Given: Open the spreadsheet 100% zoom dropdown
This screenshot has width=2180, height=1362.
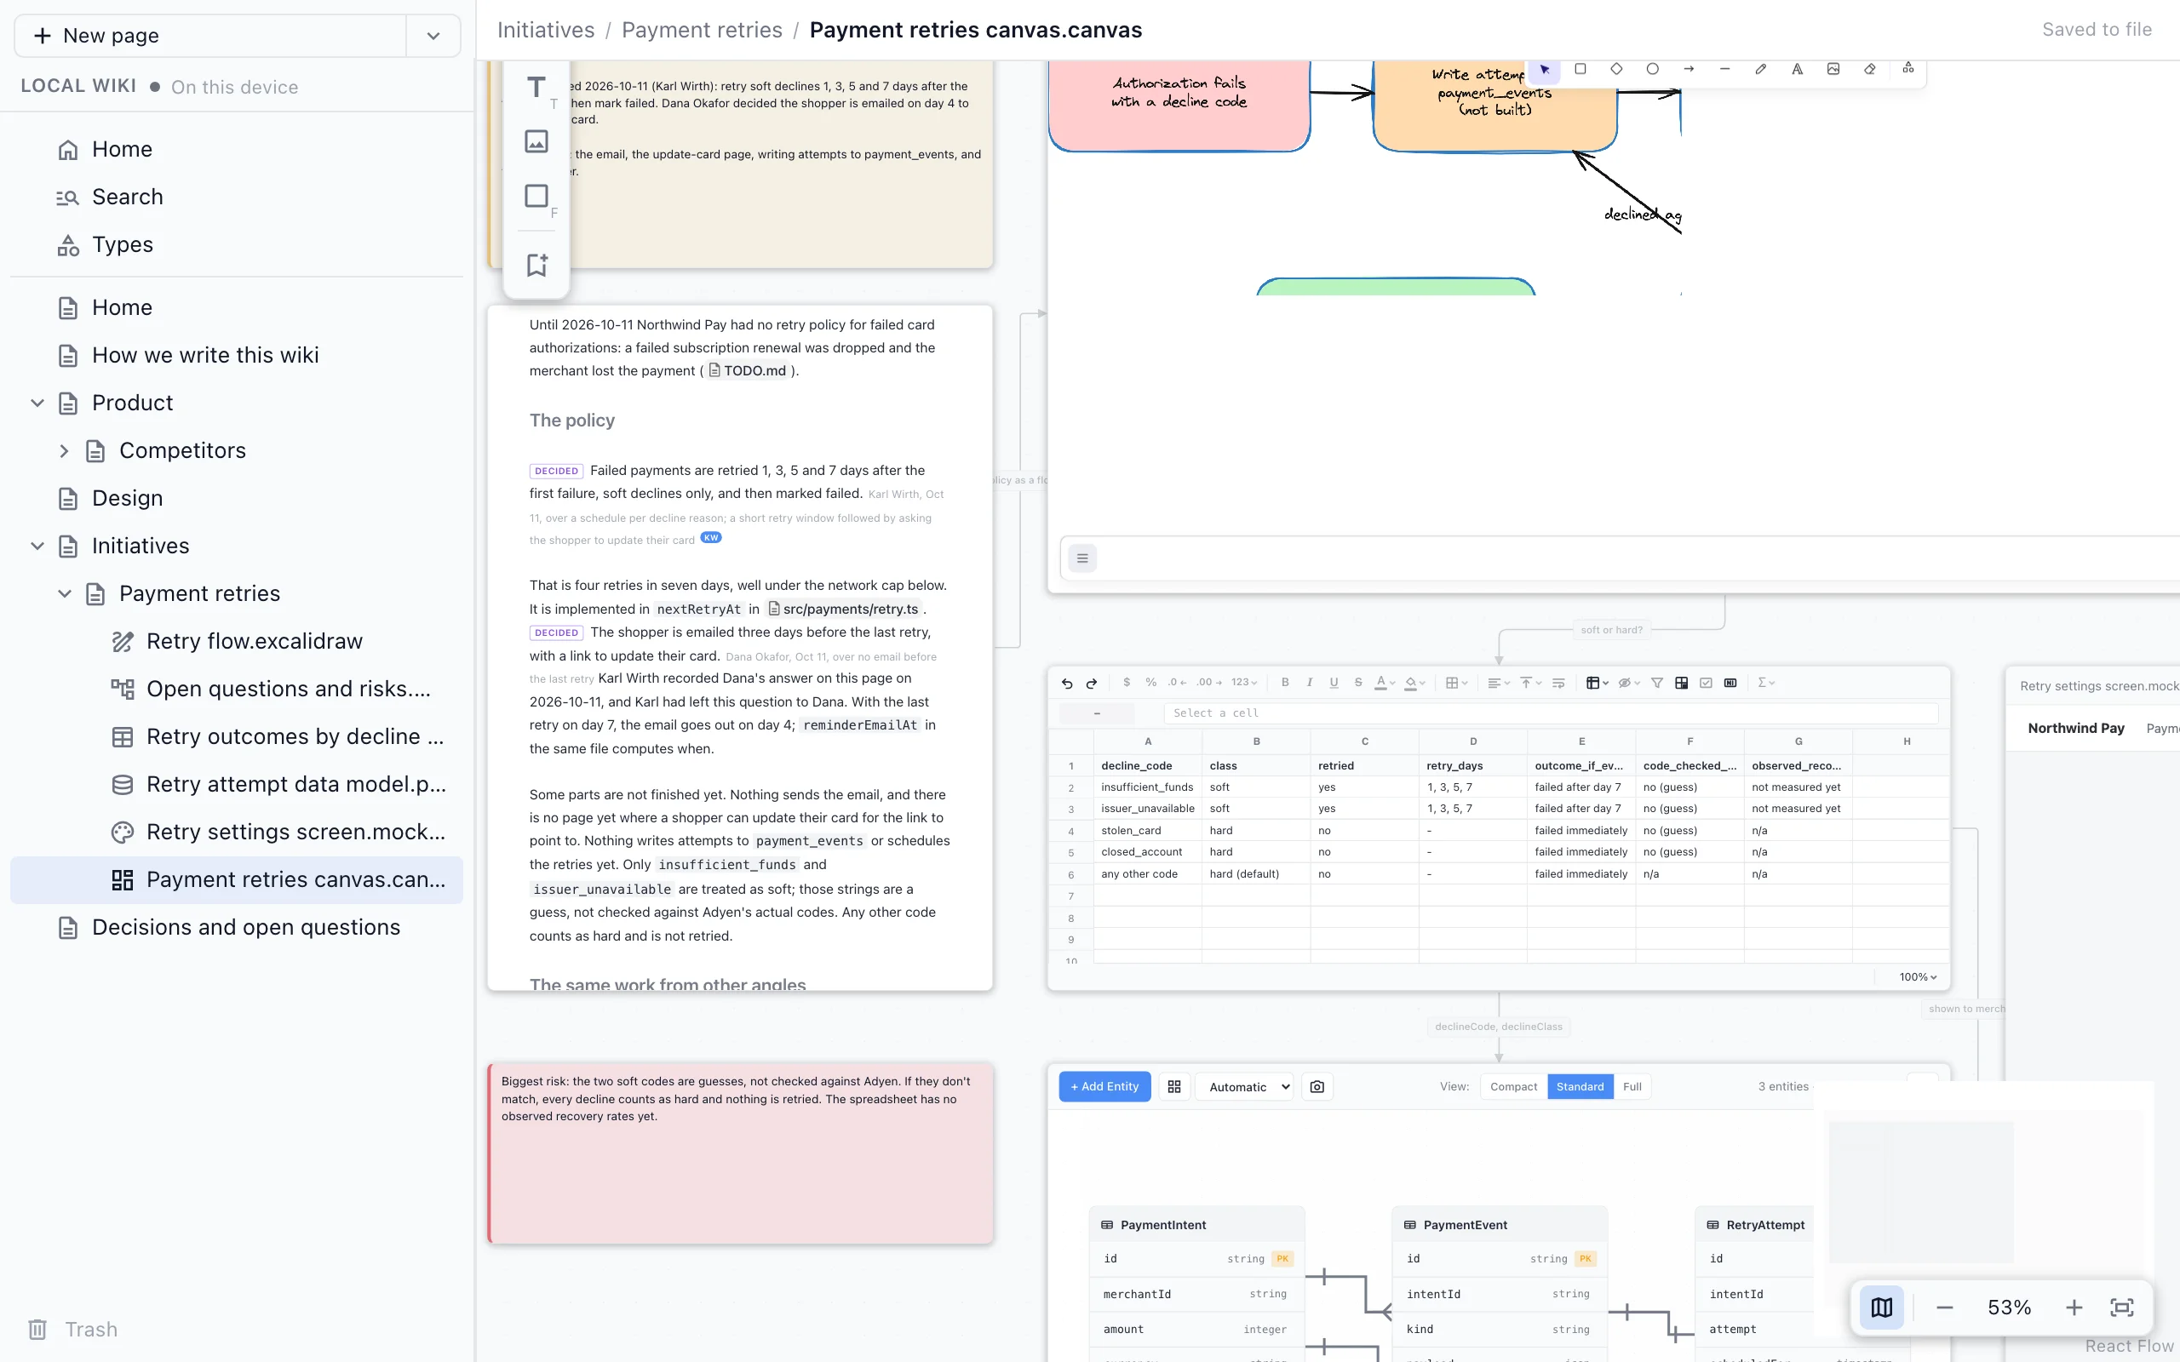Looking at the screenshot, I should (1918, 976).
